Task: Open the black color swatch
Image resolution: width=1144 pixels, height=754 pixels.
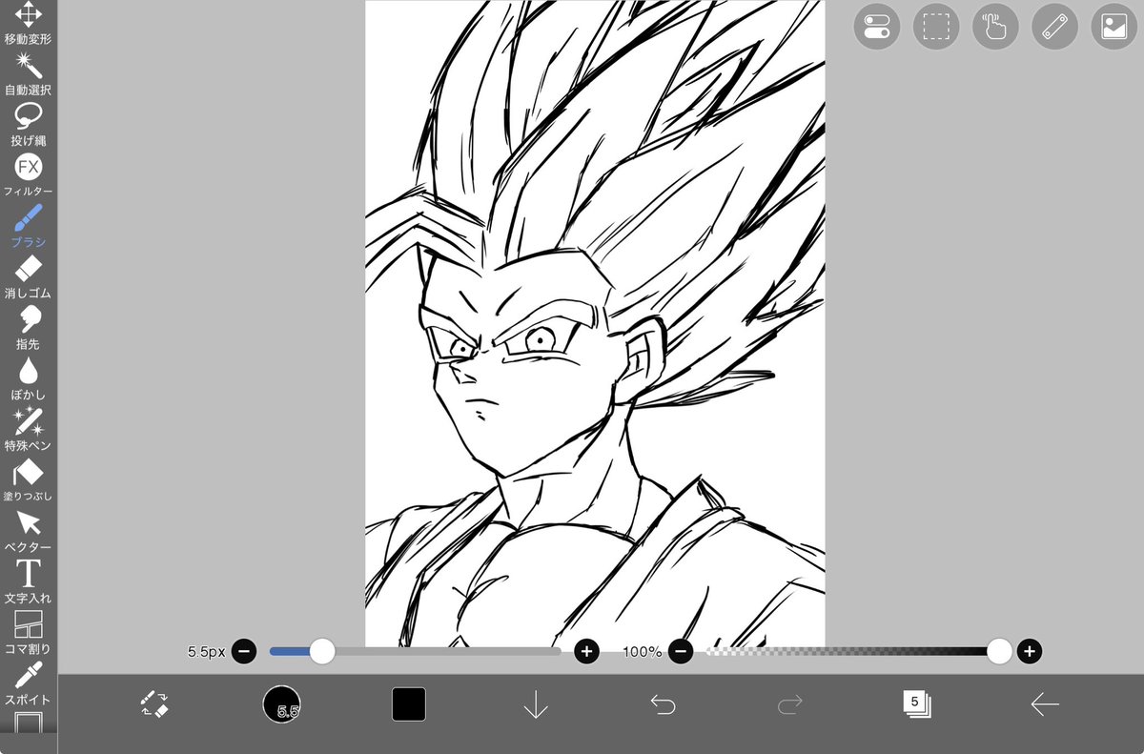Action: click(409, 704)
